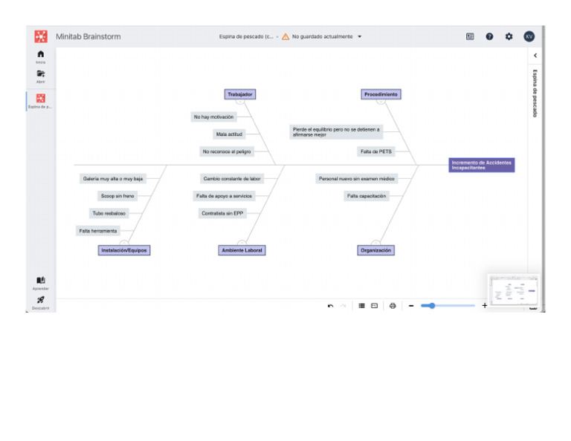
Task: Collapse the Procedimiento branch toggle
Action: point(381,102)
